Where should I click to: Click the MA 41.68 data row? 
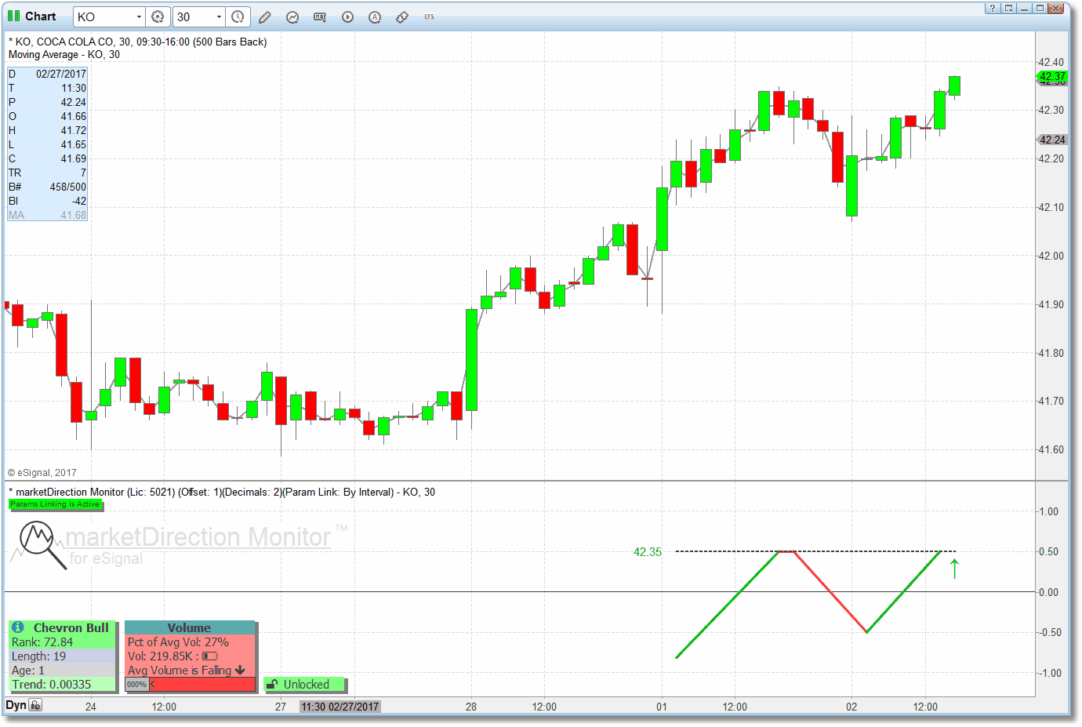click(x=47, y=215)
